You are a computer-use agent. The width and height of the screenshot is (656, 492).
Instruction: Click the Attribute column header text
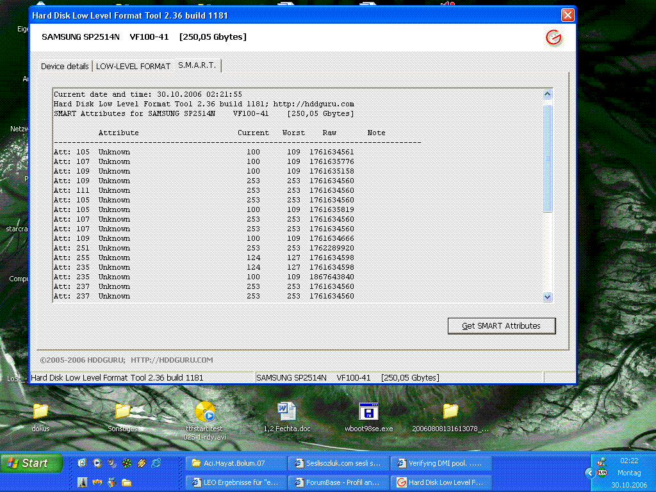pos(119,133)
